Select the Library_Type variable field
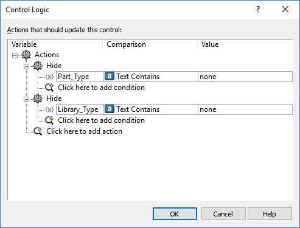 coord(80,109)
